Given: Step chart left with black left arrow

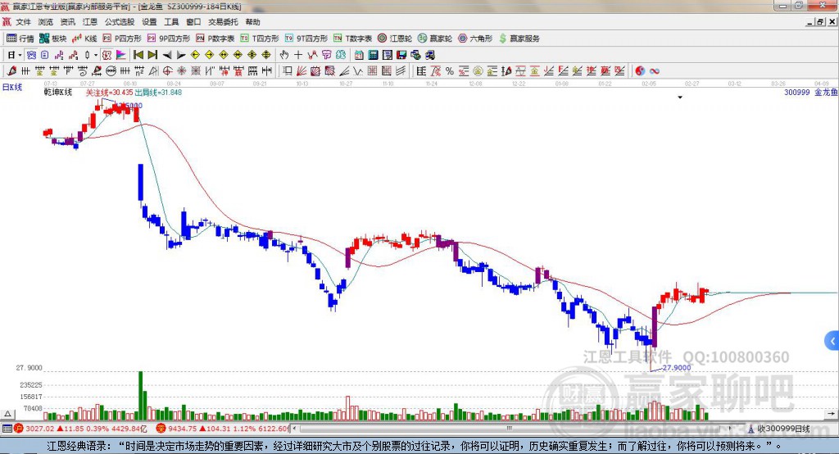Looking at the screenshot, I should point(167,55).
